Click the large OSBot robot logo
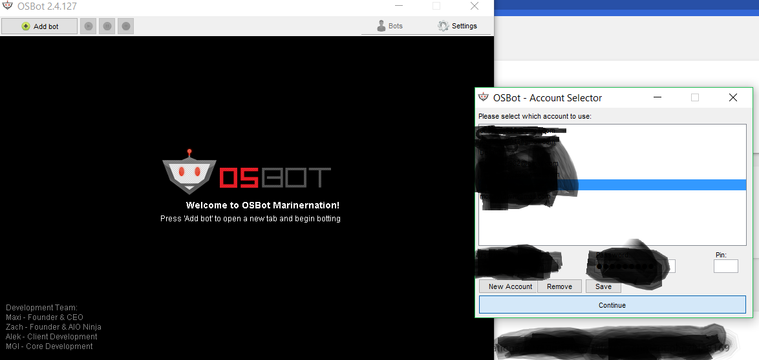Viewport: 759px width, 360px height. pos(189,172)
